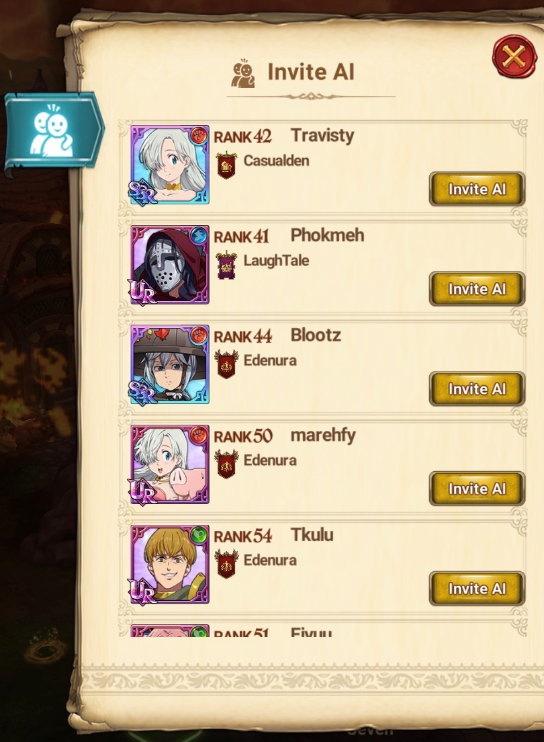This screenshot has height=742, width=544.
Task: Invite marehfy's AI companion
Action: click(x=477, y=489)
